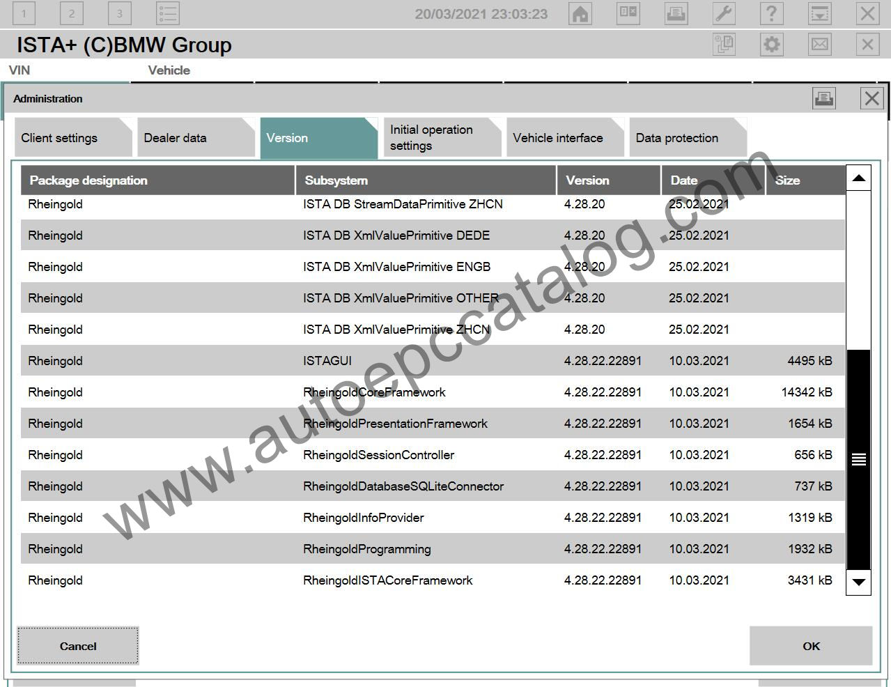Click the Subsystem column header
The height and width of the screenshot is (687, 891).
pyautogui.click(x=426, y=180)
